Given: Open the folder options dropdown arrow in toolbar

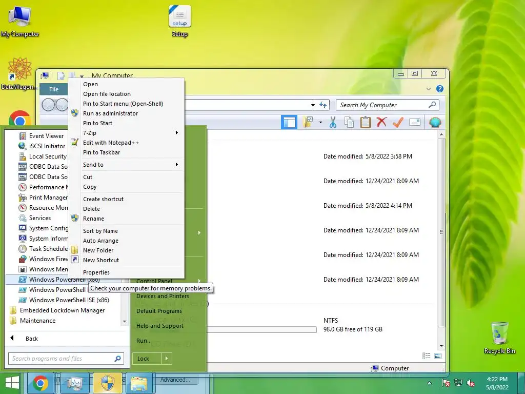Looking at the screenshot, I should point(320,122).
